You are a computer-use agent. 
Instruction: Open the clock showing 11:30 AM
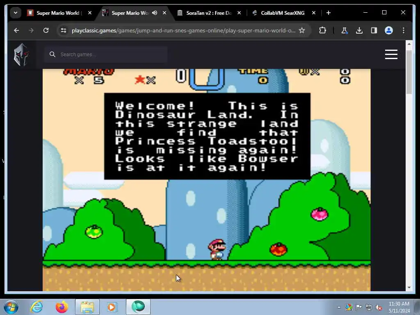pos(399,307)
